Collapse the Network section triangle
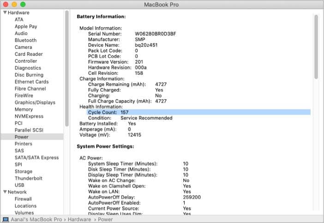 pyautogui.click(x=5, y=192)
